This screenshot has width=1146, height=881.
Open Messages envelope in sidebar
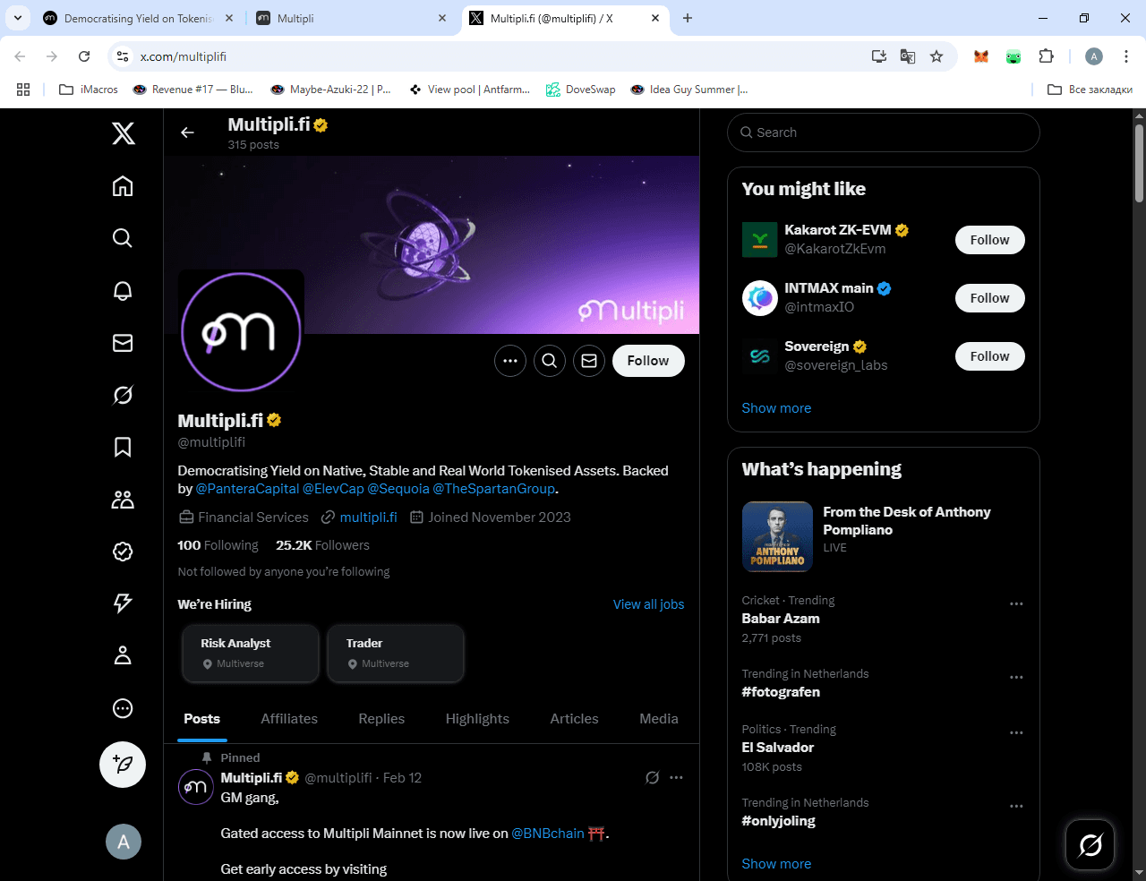[x=123, y=343]
